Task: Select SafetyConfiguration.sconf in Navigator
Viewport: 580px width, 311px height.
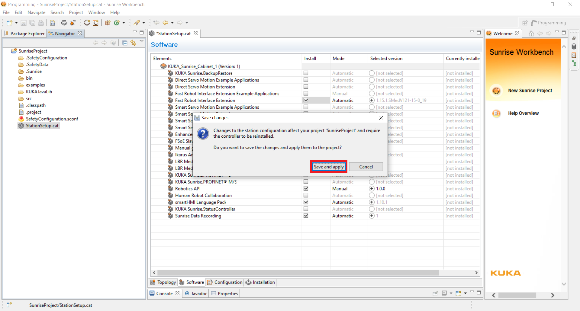Action: [52, 119]
